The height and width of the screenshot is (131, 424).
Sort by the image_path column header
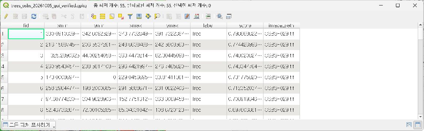[281, 25]
